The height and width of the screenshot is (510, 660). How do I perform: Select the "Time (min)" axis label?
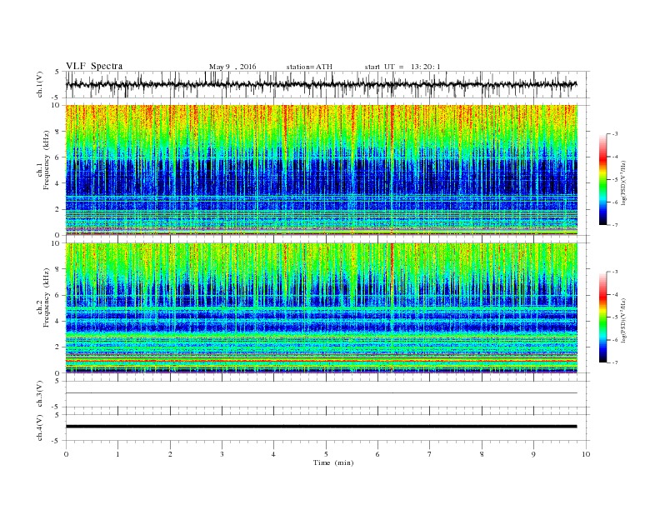tap(333, 462)
